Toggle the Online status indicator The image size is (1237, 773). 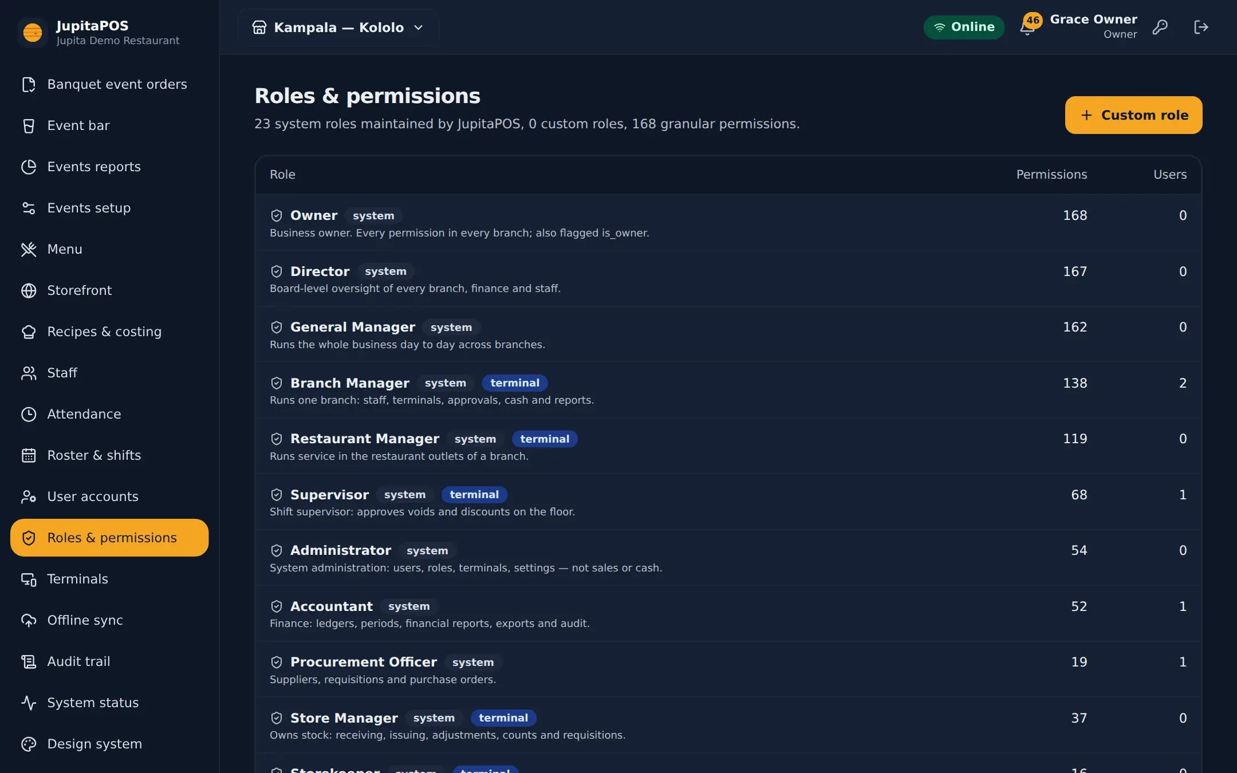[x=964, y=27]
